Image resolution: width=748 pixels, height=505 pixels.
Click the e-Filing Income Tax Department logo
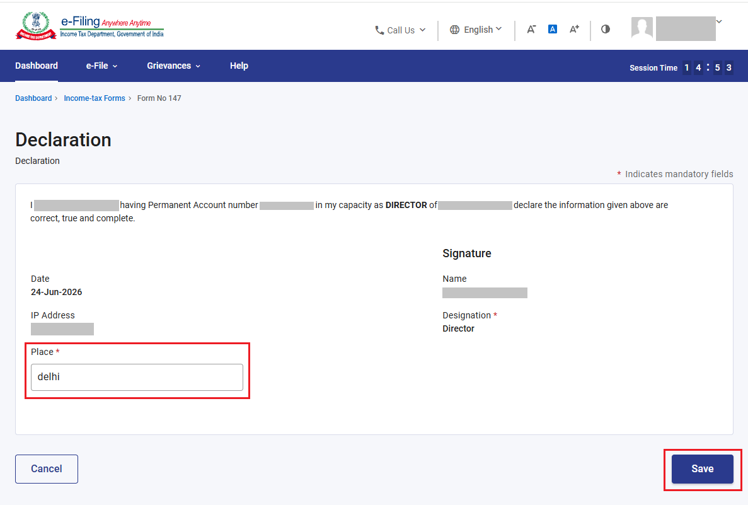point(89,26)
